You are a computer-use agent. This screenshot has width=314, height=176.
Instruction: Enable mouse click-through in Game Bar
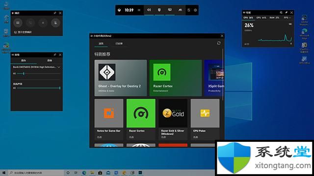coord(189,10)
